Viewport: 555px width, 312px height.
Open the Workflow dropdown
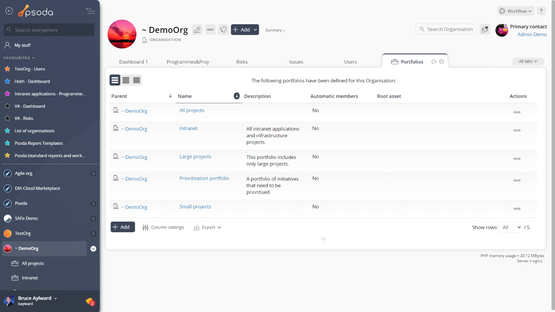[x=516, y=11]
